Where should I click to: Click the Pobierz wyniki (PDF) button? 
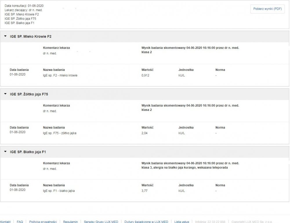[267, 9]
